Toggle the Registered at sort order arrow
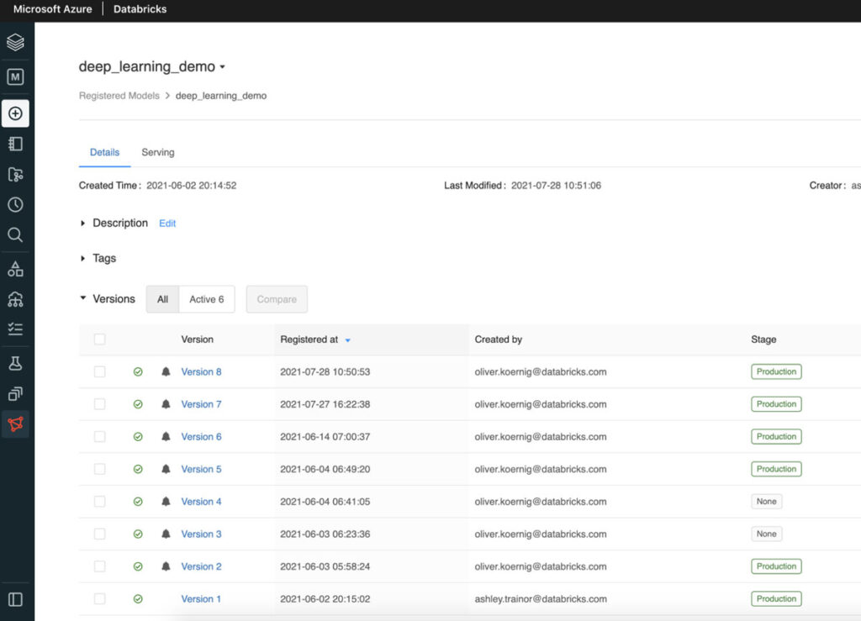Image resolution: width=861 pixels, height=621 pixels. (x=349, y=339)
